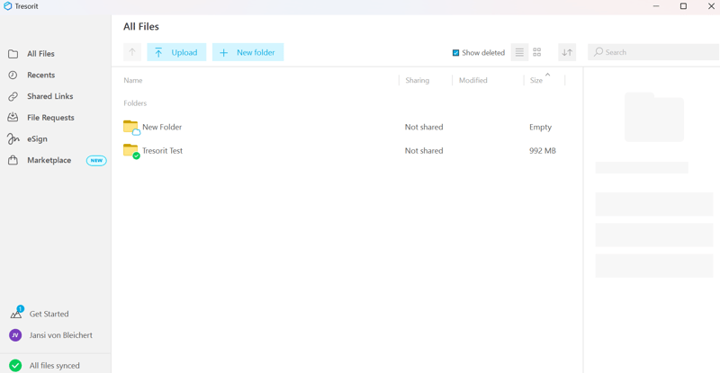Image resolution: width=720 pixels, height=373 pixels.
Task: Create a New folder
Action: click(x=248, y=52)
